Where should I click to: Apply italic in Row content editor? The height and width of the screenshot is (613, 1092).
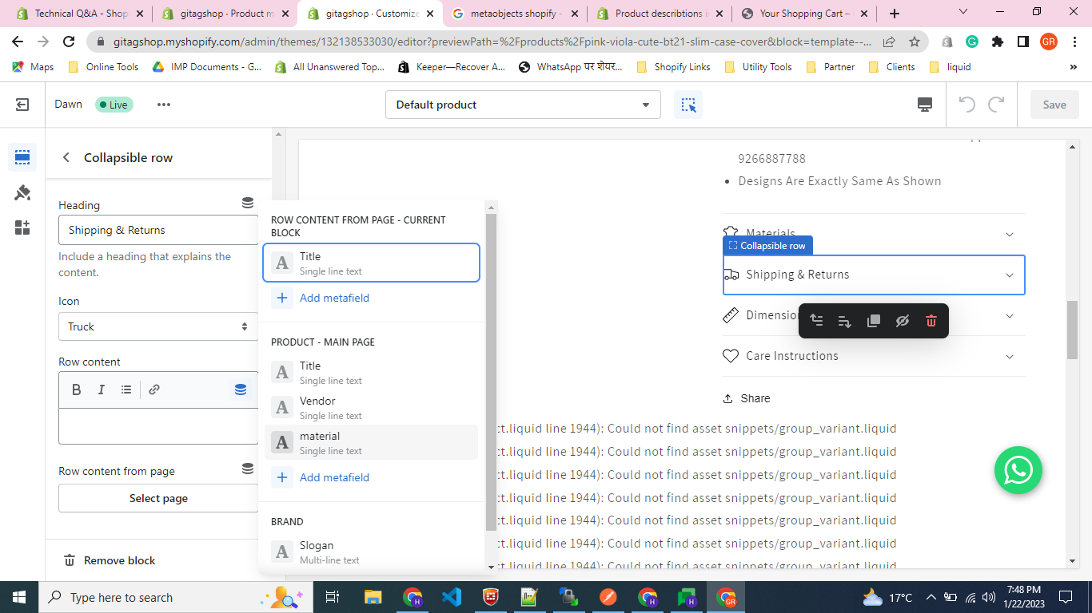click(102, 390)
